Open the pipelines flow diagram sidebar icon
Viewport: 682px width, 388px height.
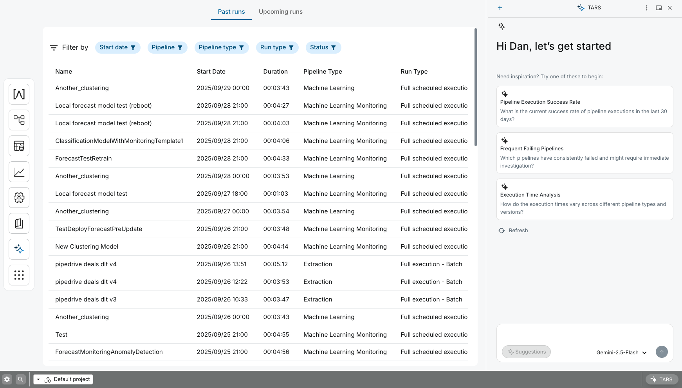click(x=19, y=120)
